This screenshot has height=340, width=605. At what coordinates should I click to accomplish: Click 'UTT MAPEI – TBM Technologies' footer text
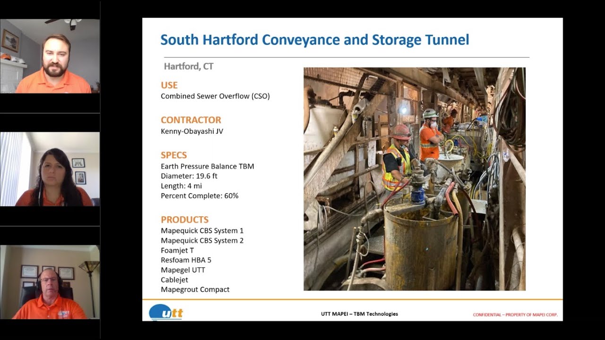[359, 314]
